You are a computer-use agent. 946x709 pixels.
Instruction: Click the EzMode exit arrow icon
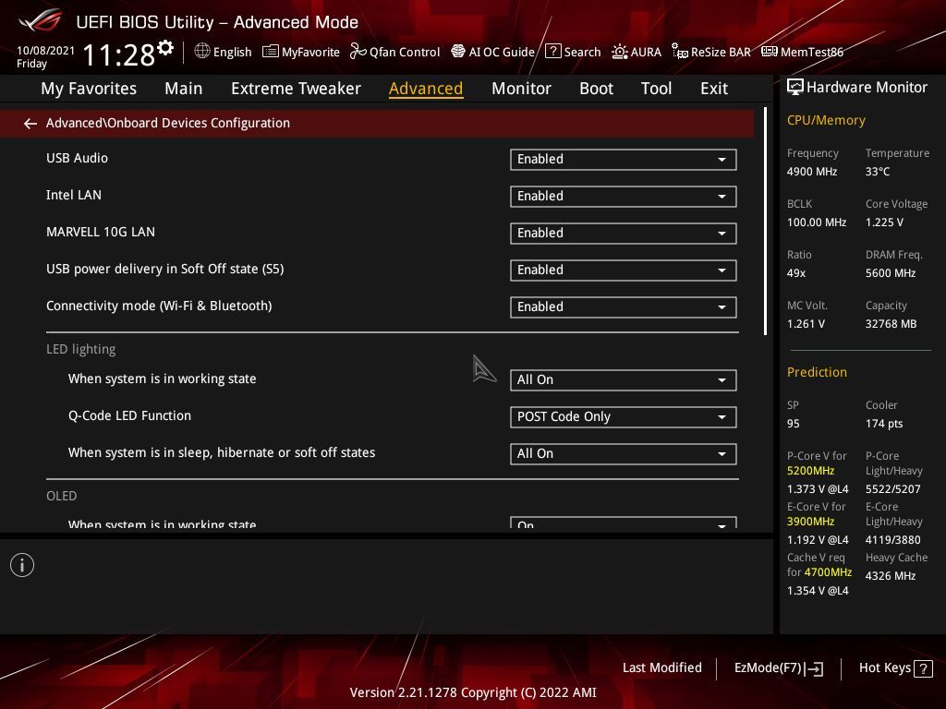[815, 668]
